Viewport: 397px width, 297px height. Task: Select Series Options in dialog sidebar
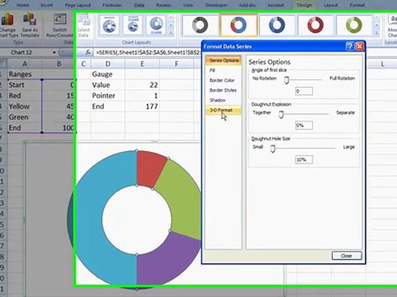[224, 60]
